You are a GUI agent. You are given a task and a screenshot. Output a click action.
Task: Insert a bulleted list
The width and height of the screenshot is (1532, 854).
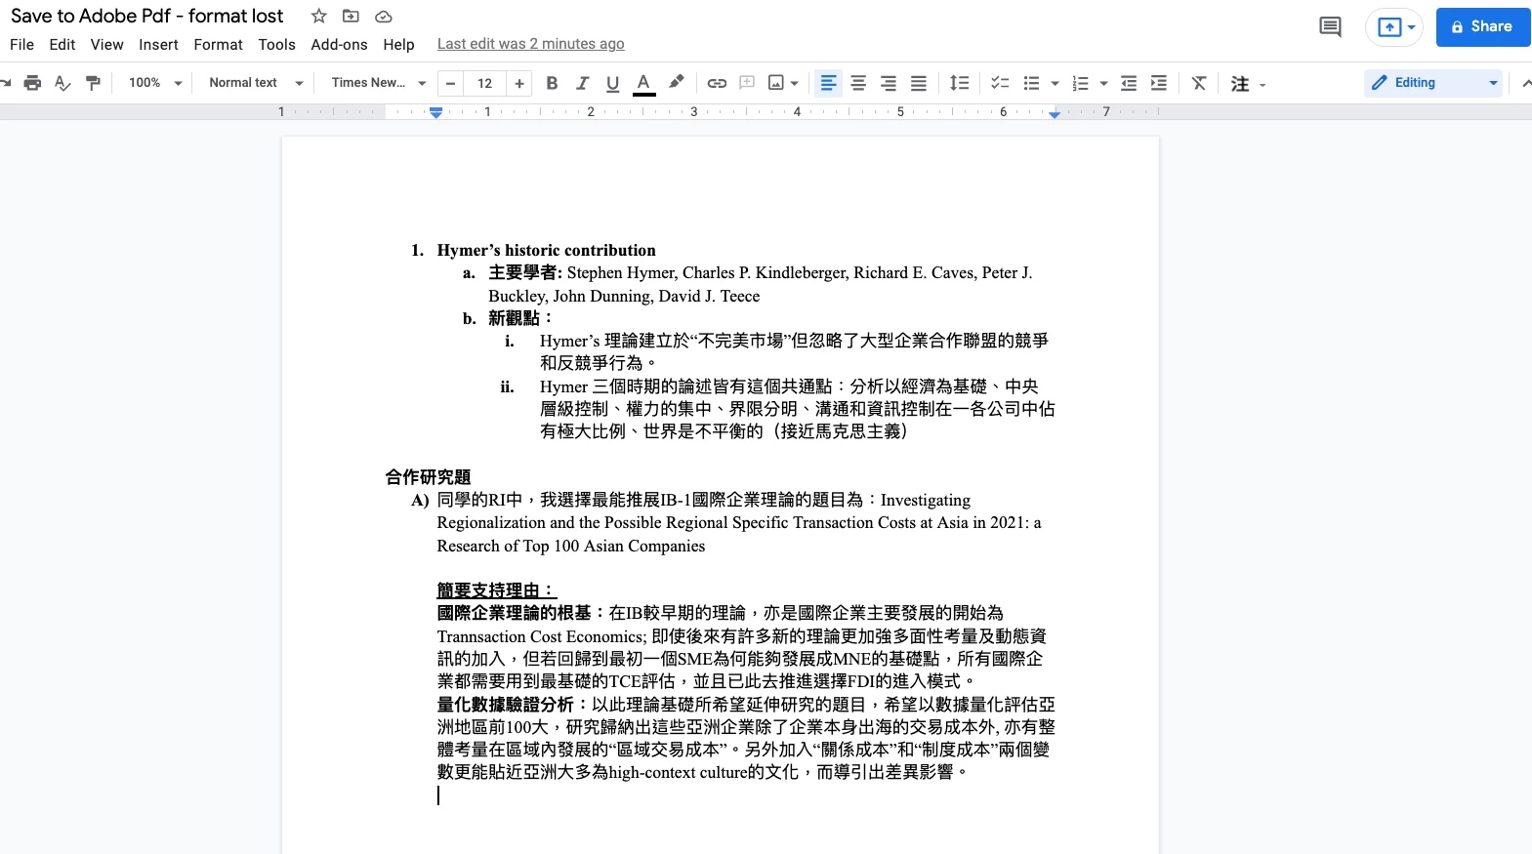(x=1031, y=83)
